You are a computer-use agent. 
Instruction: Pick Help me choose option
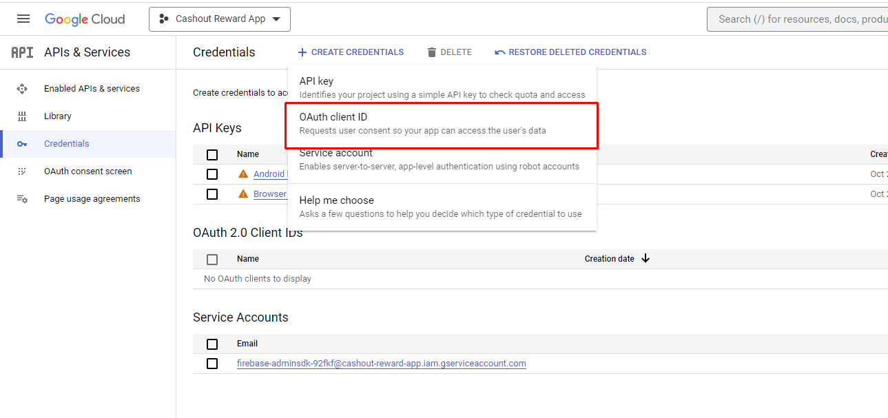pyautogui.click(x=442, y=207)
